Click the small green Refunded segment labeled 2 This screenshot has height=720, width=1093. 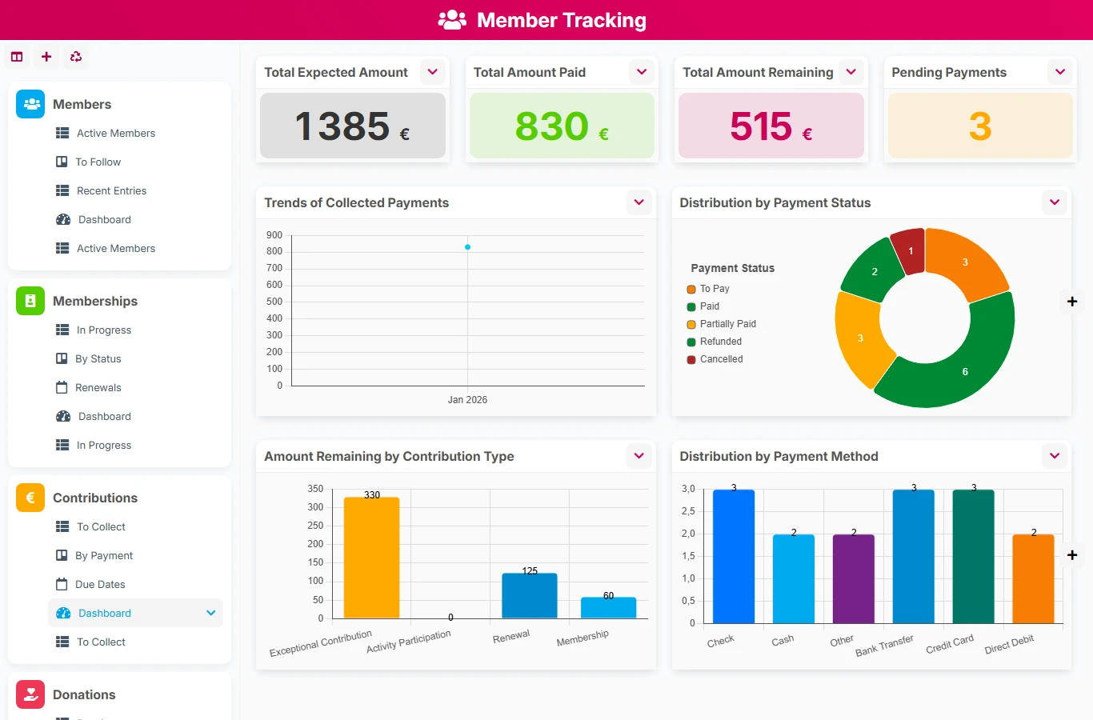pyautogui.click(x=874, y=271)
